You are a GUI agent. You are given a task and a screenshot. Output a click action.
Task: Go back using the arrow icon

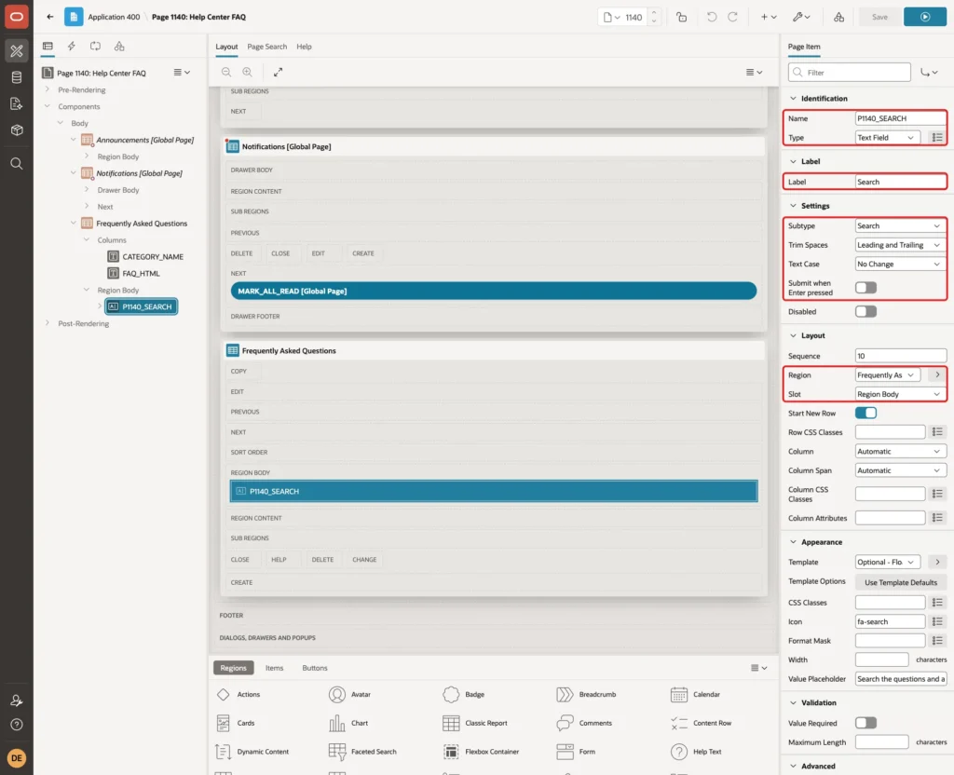[50, 17]
